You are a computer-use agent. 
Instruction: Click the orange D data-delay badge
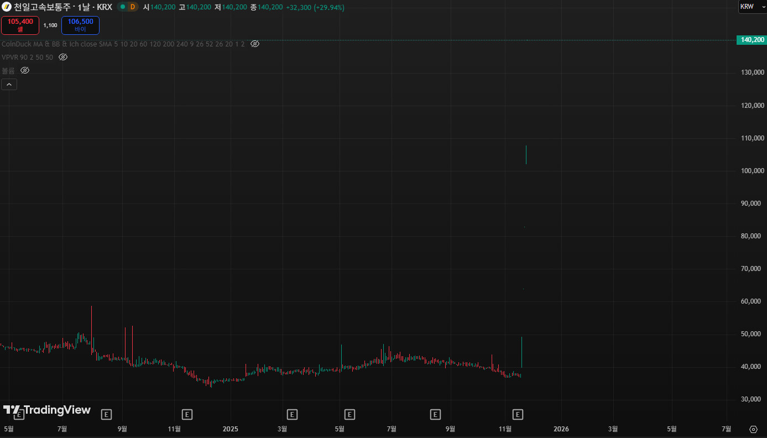pyautogui.click(x=132, y=7)
